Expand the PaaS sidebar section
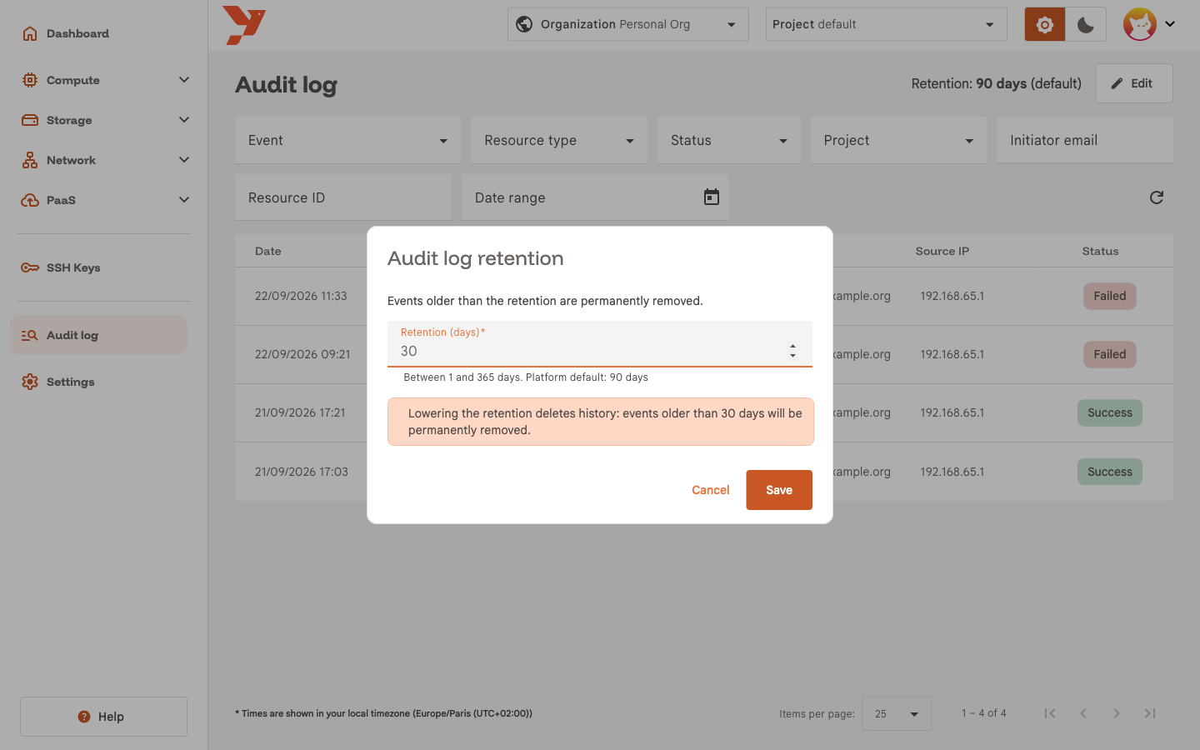 (104, 200)
